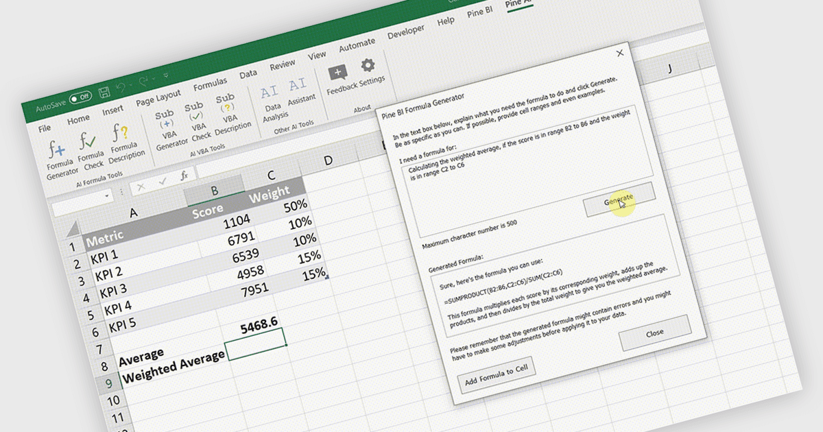Confirm formula bar entry with the checkmark
The image size is (823, 432).
pyautogui.click(x=163, y=182)
